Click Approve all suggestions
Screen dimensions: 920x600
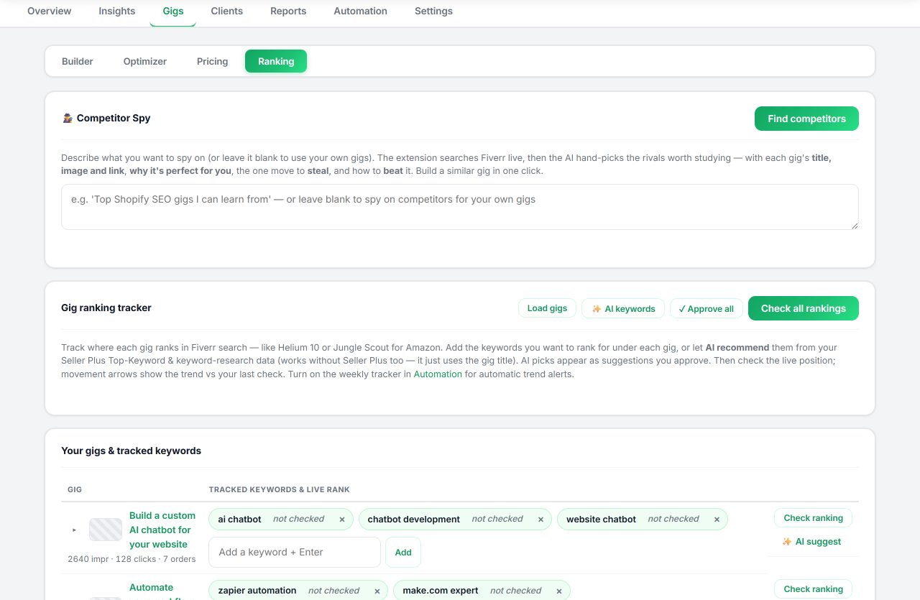[706, 308]
